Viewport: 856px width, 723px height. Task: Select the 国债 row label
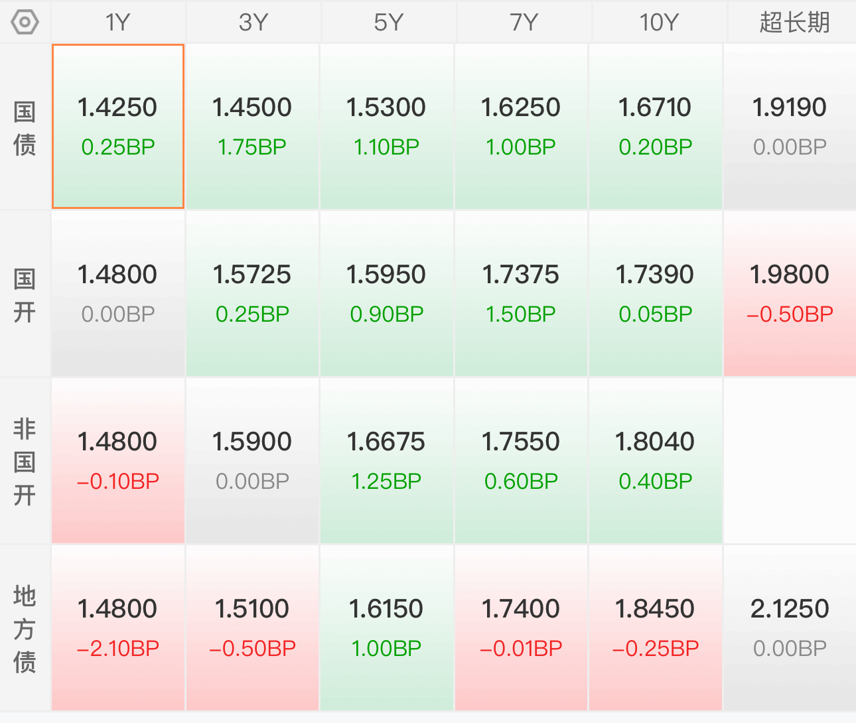(25, 127)
